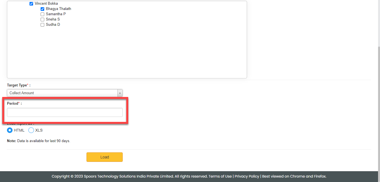The image size is (380, 182).
Task: Select the HTML report radio button
Action: click(x=10, y=130)
